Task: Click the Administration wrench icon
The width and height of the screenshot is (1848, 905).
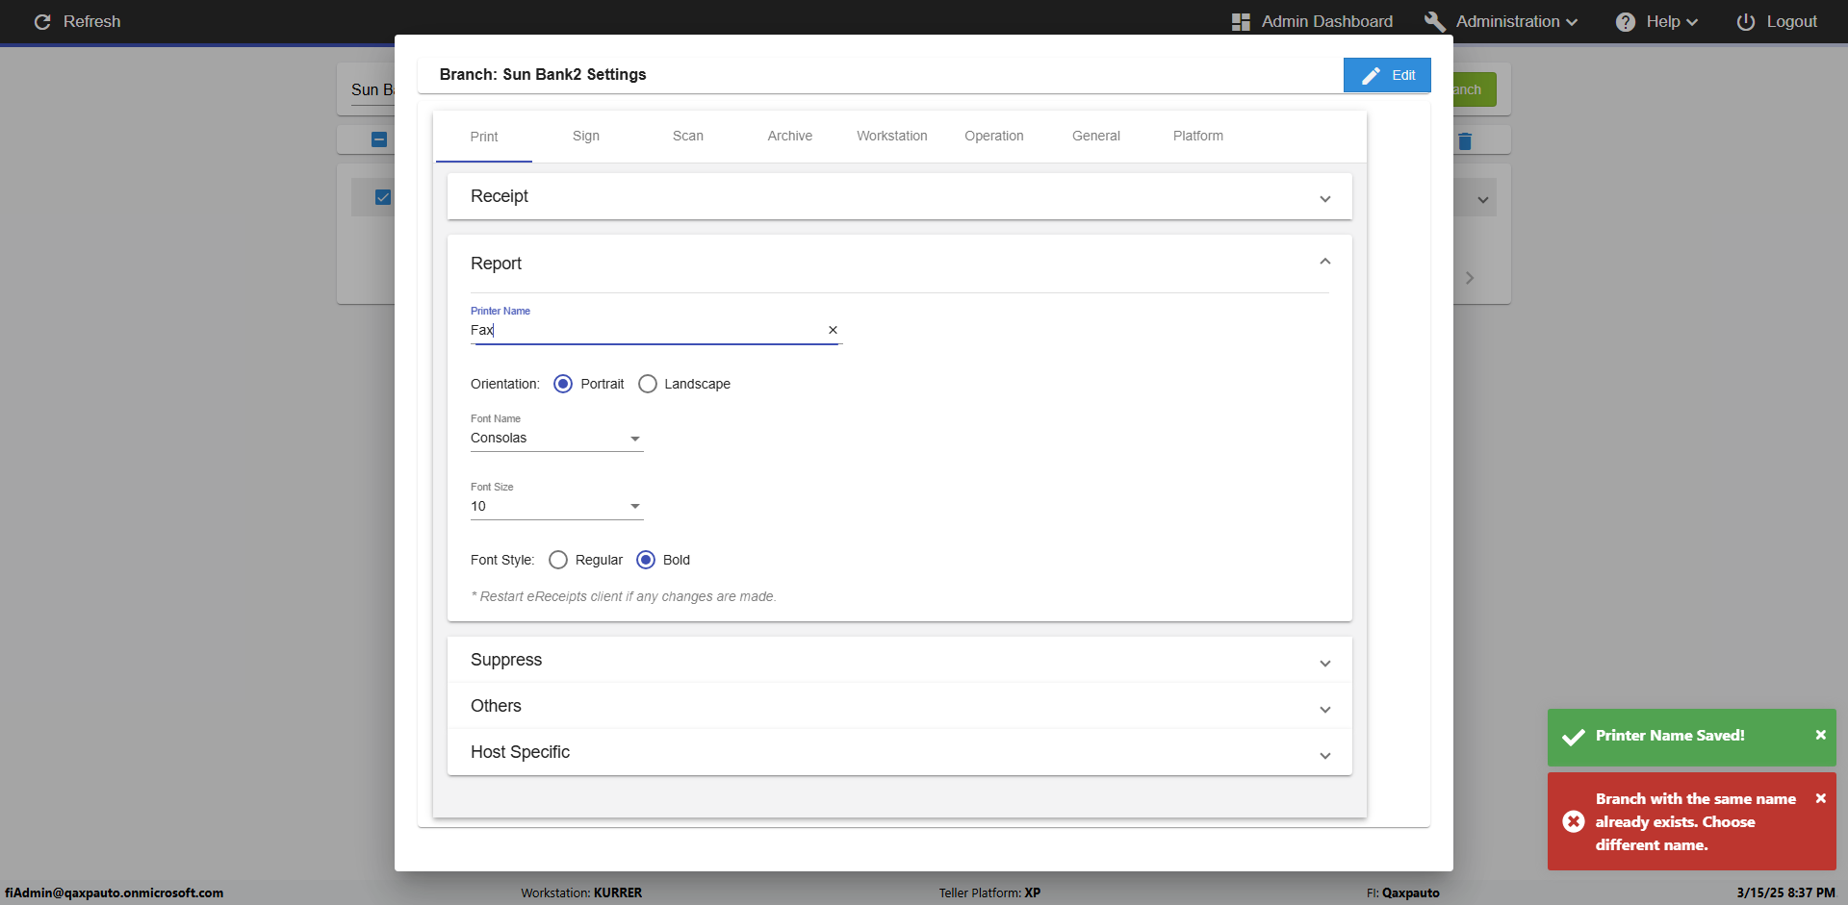Action: coord(1435,22)
